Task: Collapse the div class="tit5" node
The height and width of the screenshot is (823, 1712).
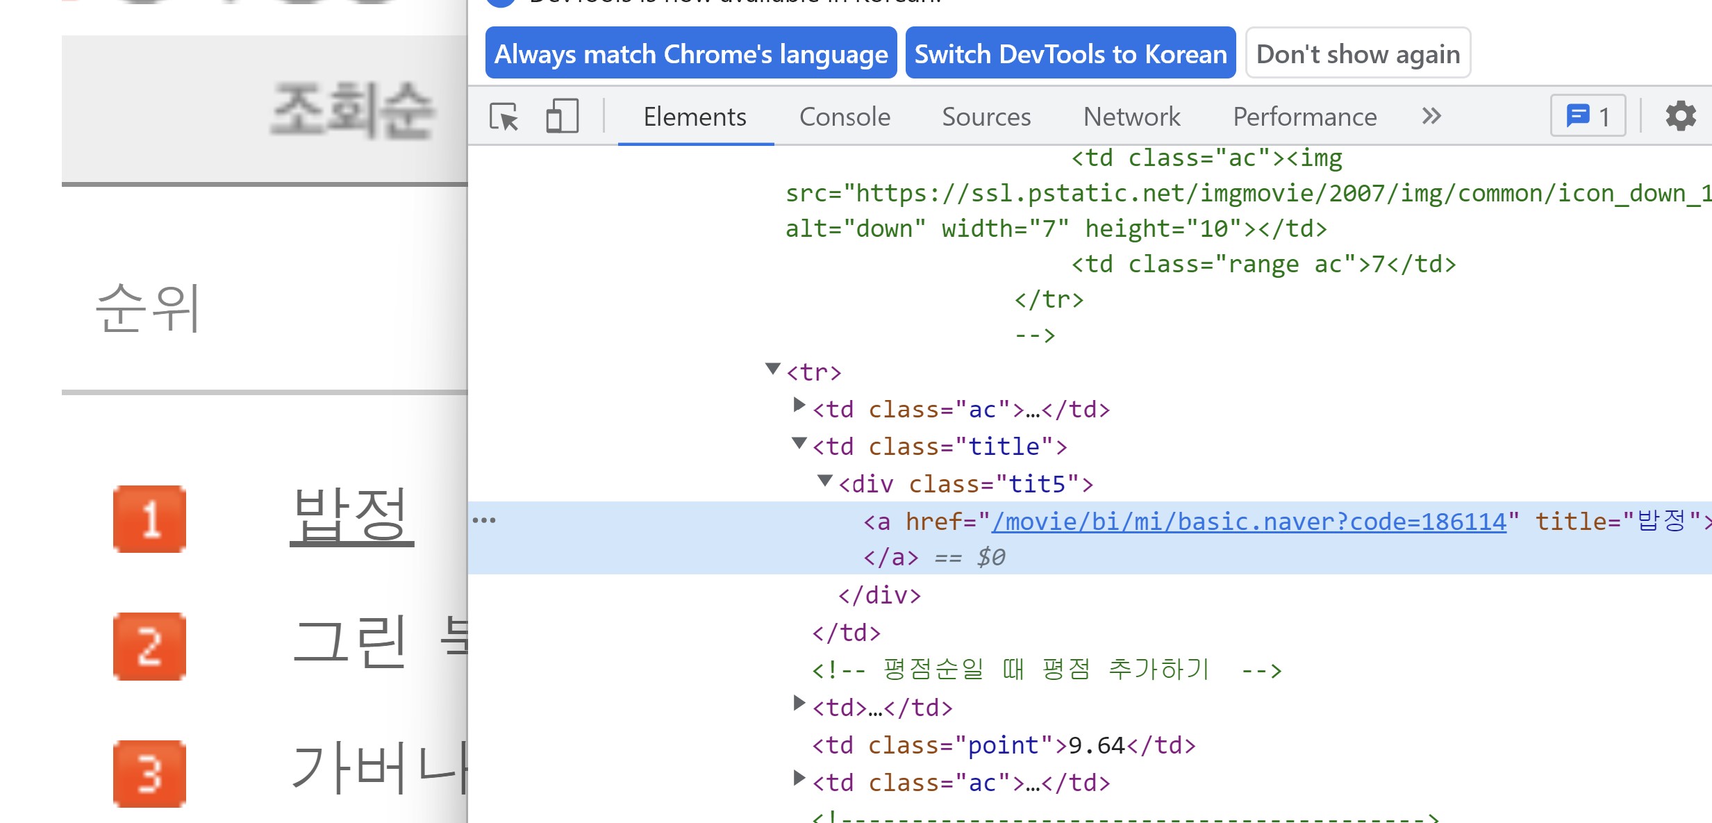Action: [x=824, y=481]
